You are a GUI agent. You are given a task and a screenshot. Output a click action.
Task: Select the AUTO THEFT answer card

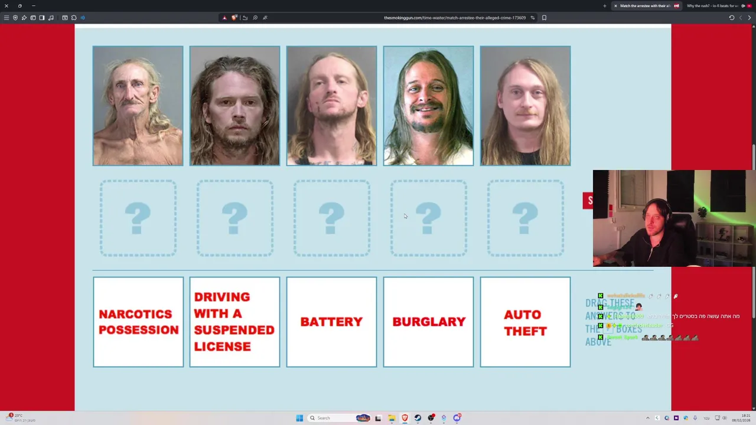[525, 322]
